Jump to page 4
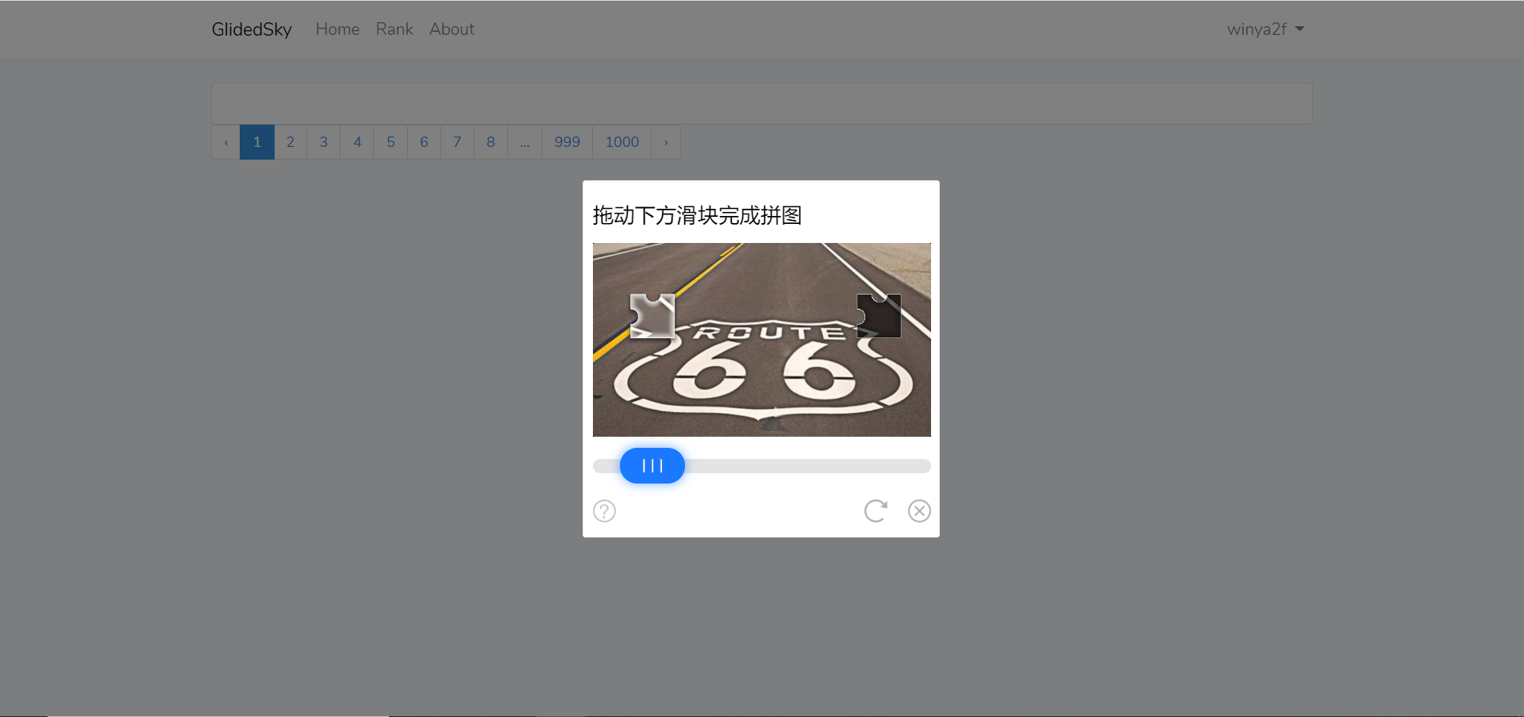This screenshot has height=717, width=1524. (357, 142)
